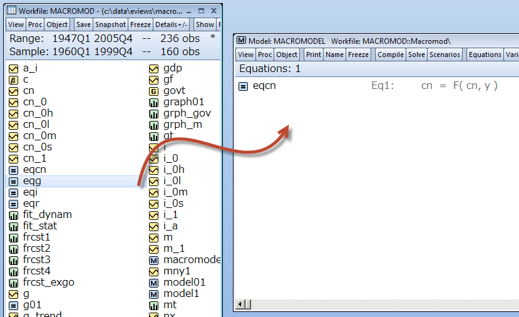The width and height of the screenshot is (519, 317).
Task: Click the gdp series icon
Action: click(153, 68)
